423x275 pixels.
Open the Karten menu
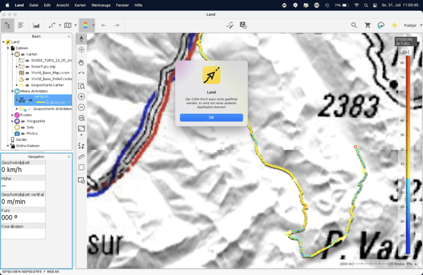80,5
